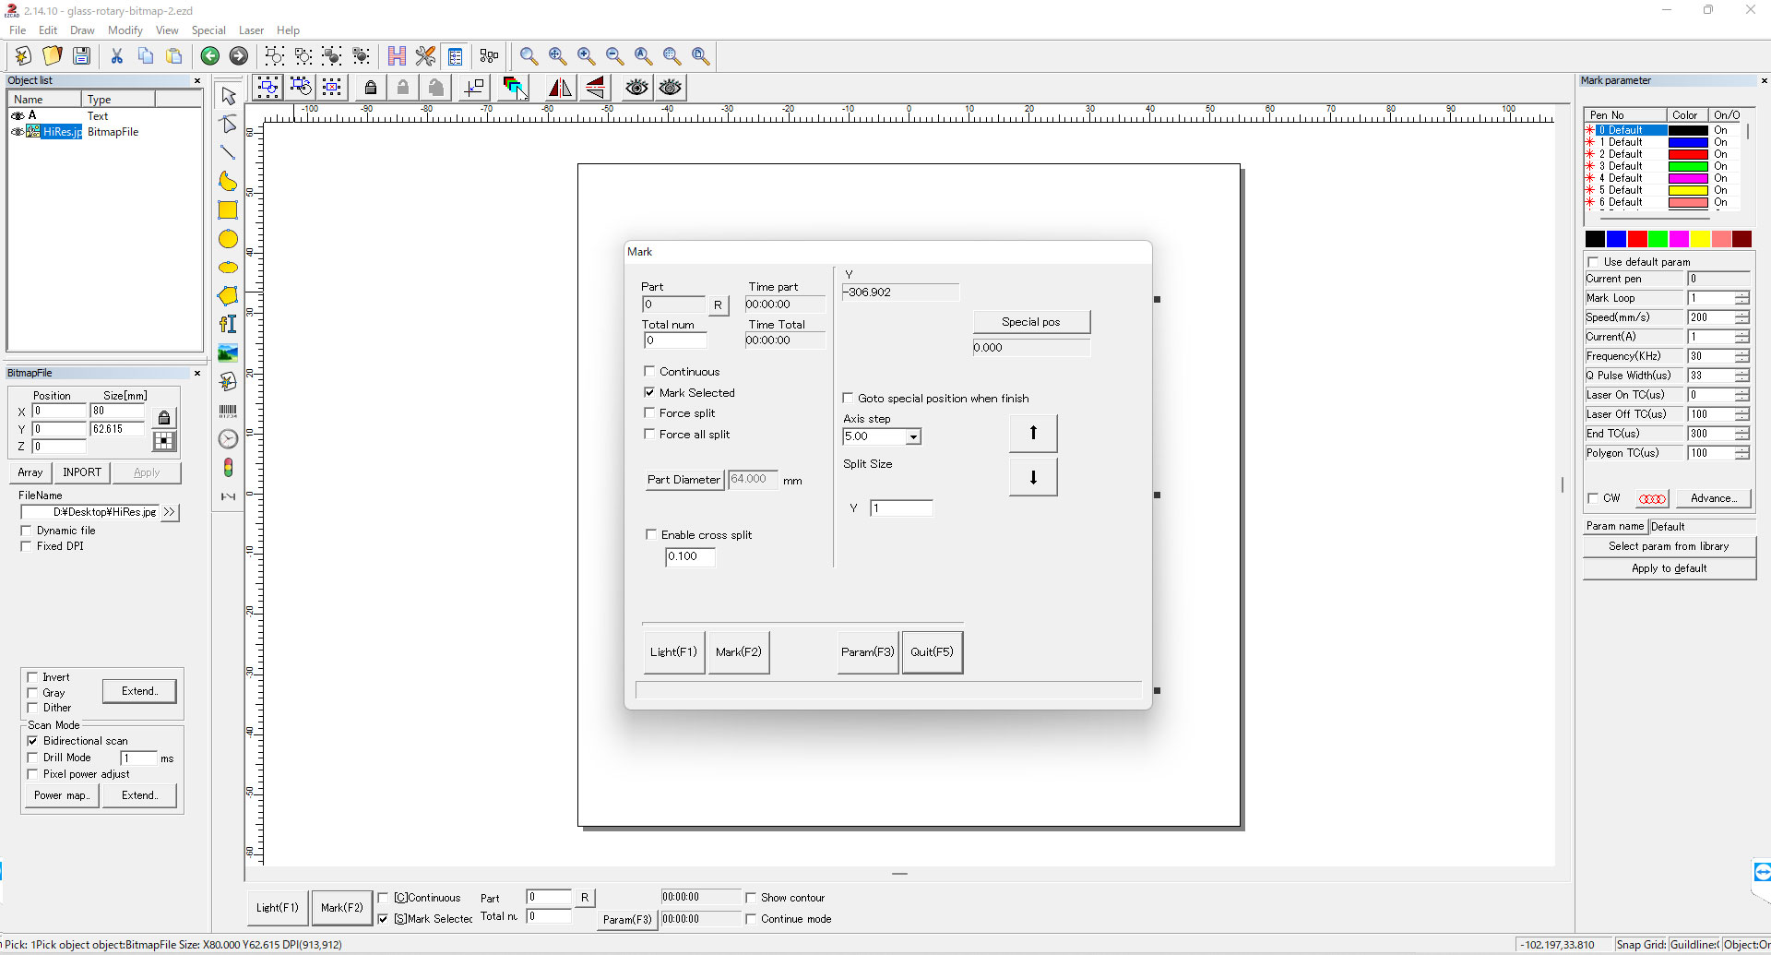Pick the magenta color swatch

click(x=1679, y=239)
